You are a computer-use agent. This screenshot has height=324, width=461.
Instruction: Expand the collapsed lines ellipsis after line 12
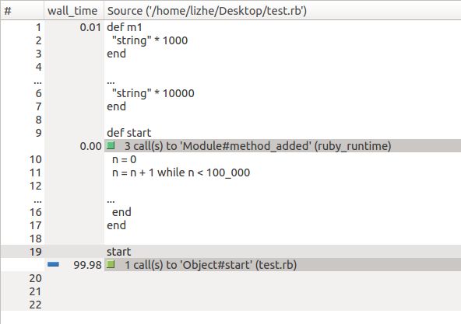click(x=37, y=200)
